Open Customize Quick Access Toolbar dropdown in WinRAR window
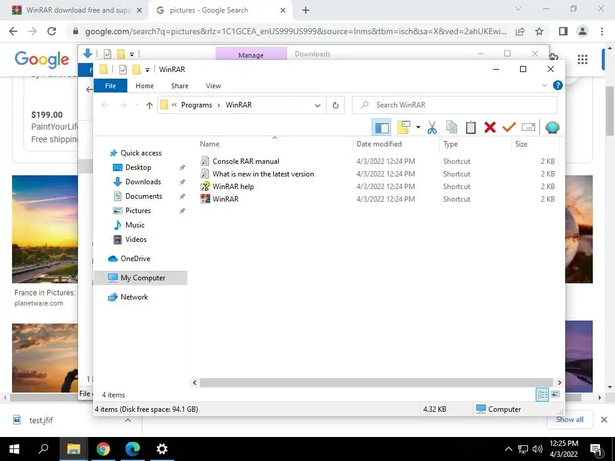The width and height of the screenshot is (615, 461). tap(148, 70)
